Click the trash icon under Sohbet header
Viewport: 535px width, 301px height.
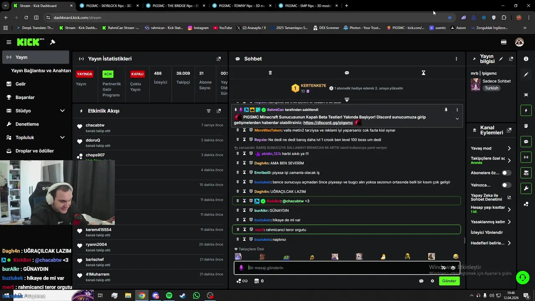pos(270,73)
